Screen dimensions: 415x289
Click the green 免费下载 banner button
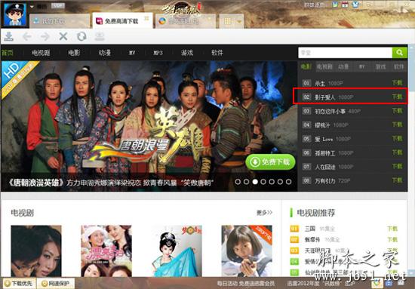[x=270, y=161]
